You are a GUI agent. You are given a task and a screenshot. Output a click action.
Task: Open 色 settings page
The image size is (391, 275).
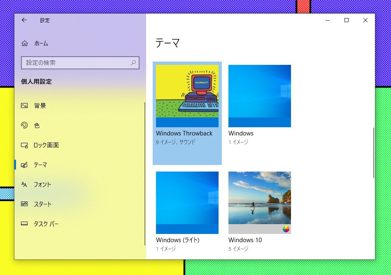79,125
